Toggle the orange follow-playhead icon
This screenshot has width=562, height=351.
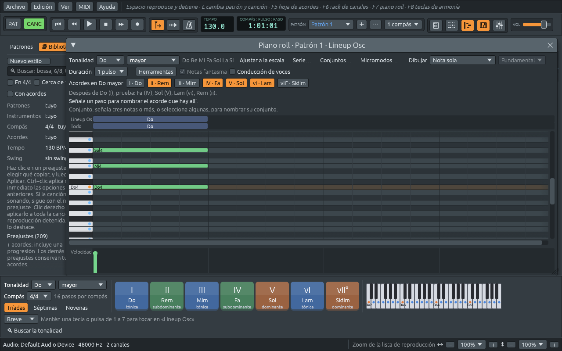[158, 25]
